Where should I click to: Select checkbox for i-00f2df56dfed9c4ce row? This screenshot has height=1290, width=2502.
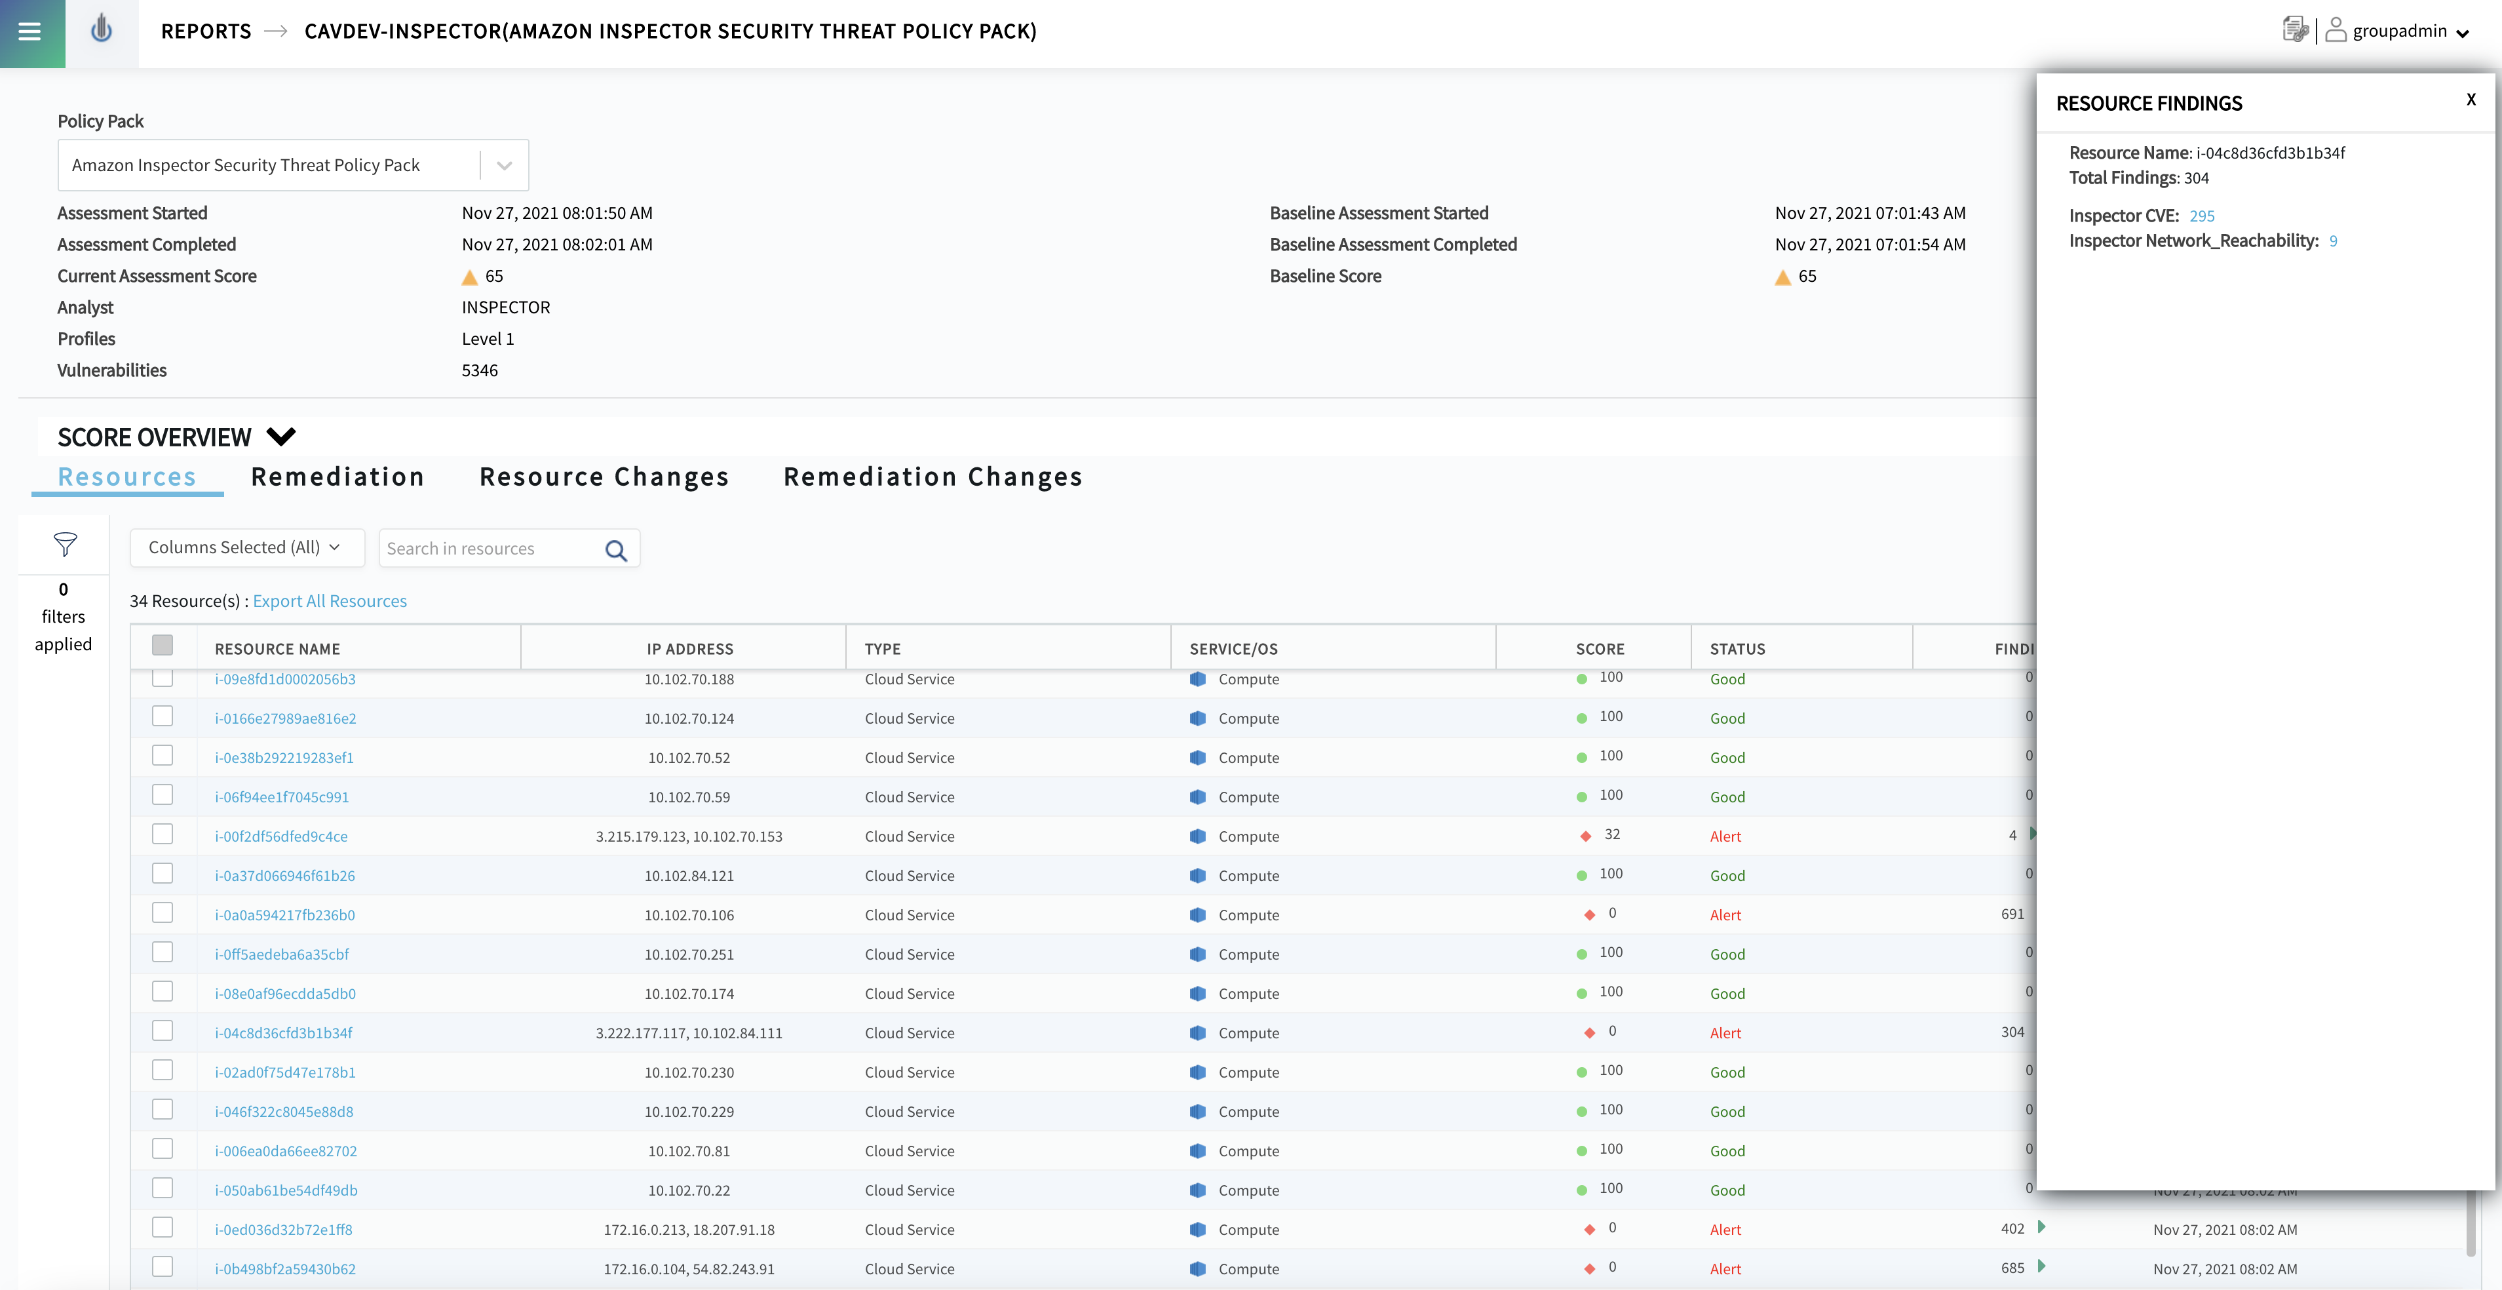point(163,834)
